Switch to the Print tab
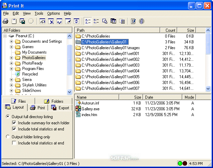 38,108
